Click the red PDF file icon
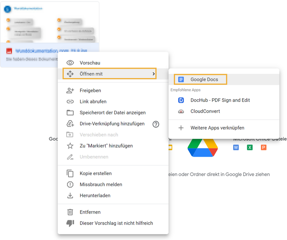This screenshot has height=240, width=287. [9, 51]
